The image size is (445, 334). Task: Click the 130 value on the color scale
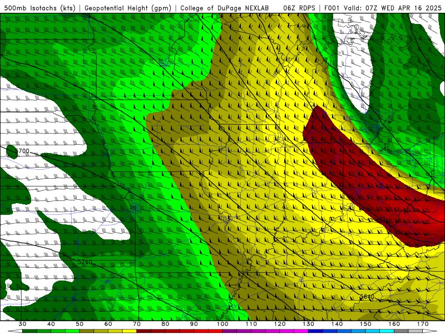309,324
